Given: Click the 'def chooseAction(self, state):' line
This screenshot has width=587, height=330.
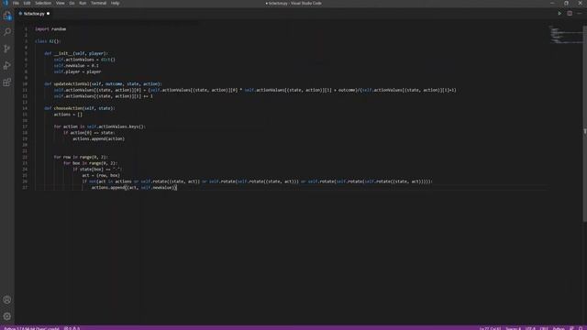Looking at the screenshot, I should pos(80,108).
